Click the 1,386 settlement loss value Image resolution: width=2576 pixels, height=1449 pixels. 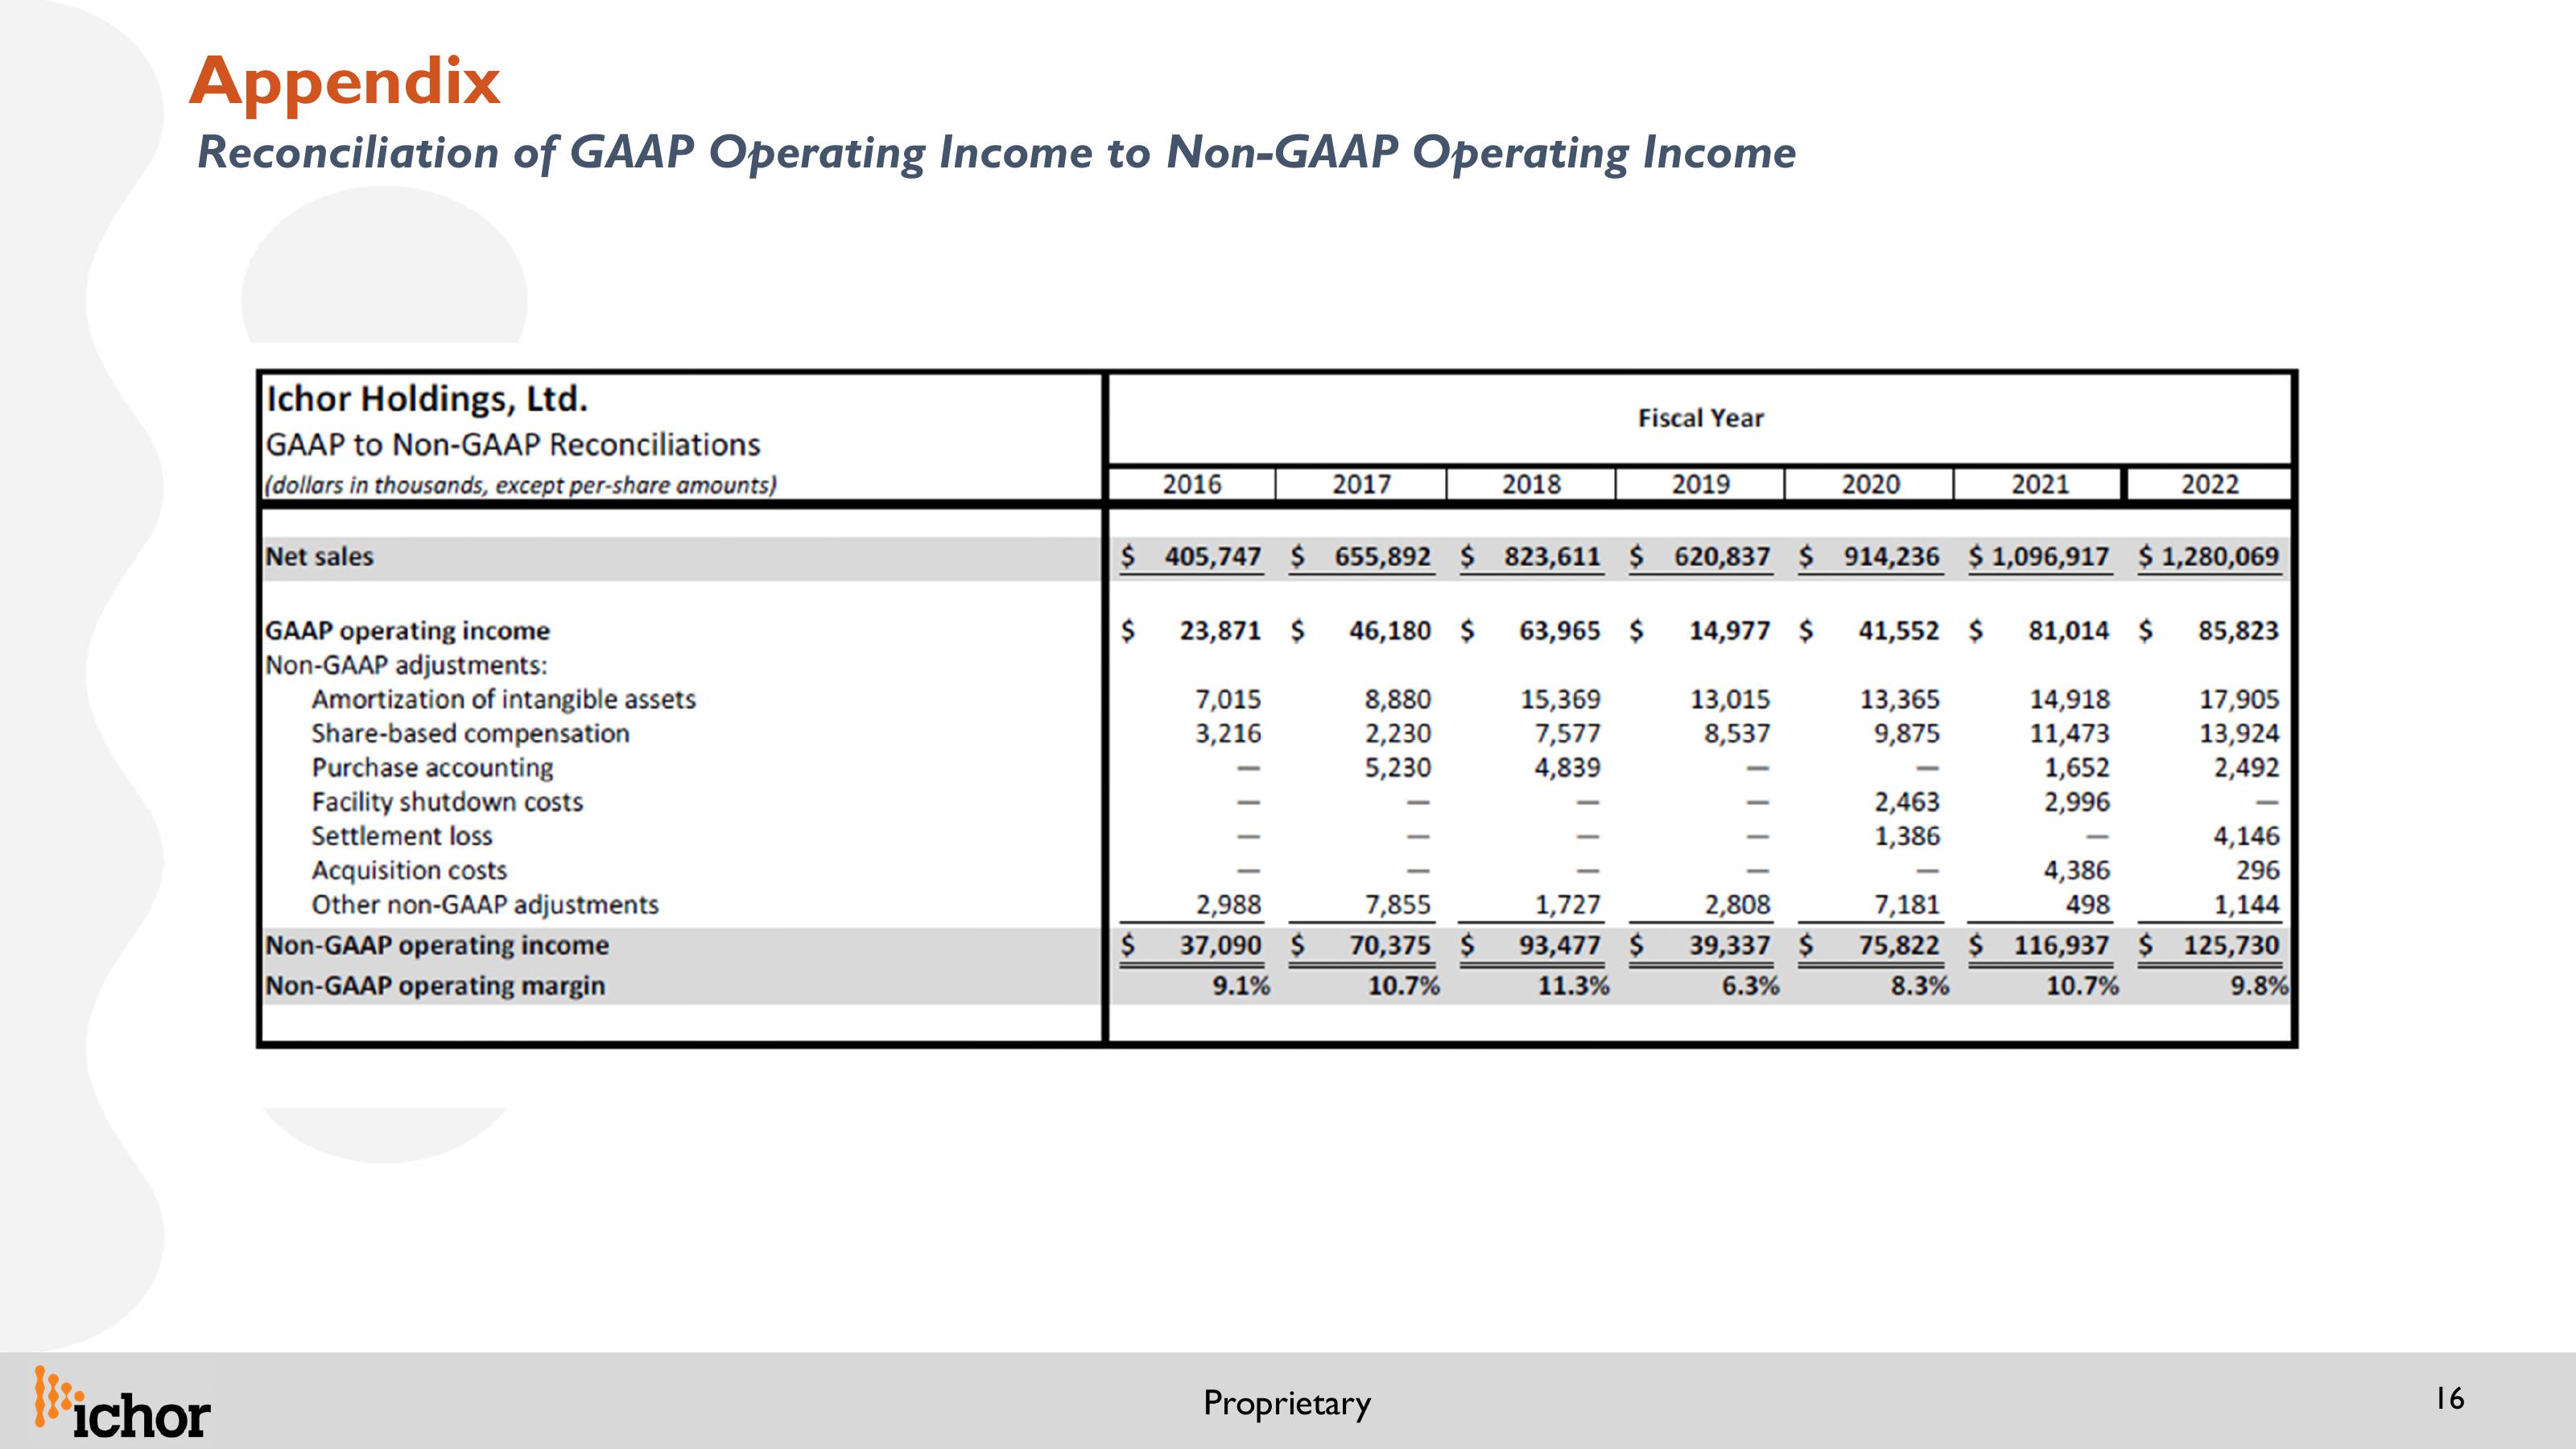(x=1907, y=836)
